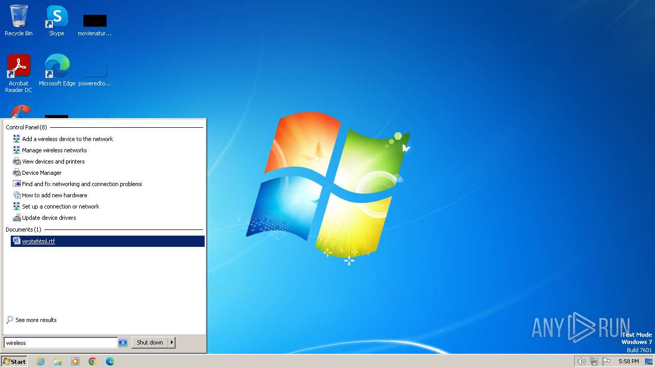Click in the search box containing wireless
The width and height of the screenshot is (655, 368).
coord(60,343)
